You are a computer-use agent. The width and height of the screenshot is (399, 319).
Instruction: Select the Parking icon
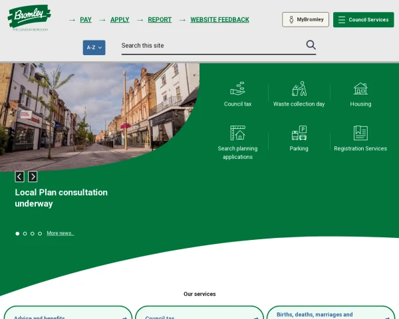tap(299, 134)
